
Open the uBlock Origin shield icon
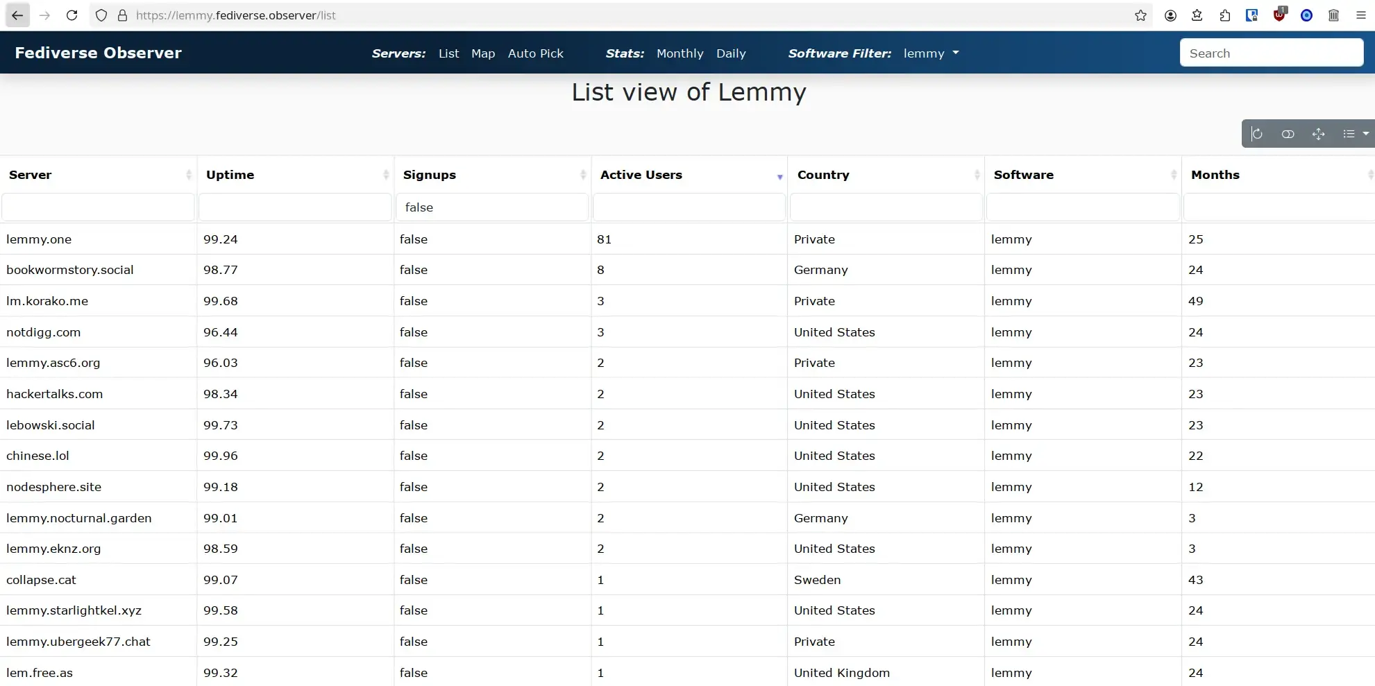(x=1279, y=15)
